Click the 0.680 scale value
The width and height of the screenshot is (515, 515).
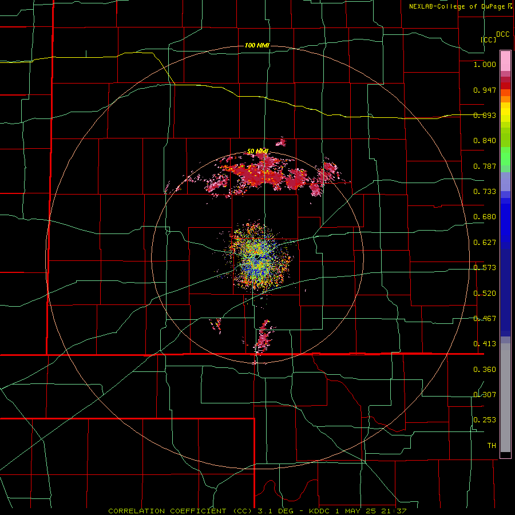click(x=485, y=217)
